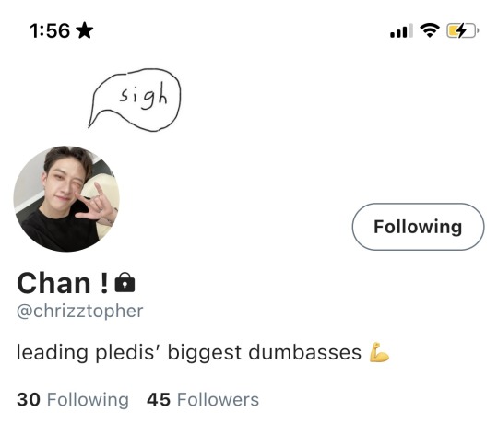Open the 45 Followers list
This screenshot has width=498, height=424.
[203, 399]
